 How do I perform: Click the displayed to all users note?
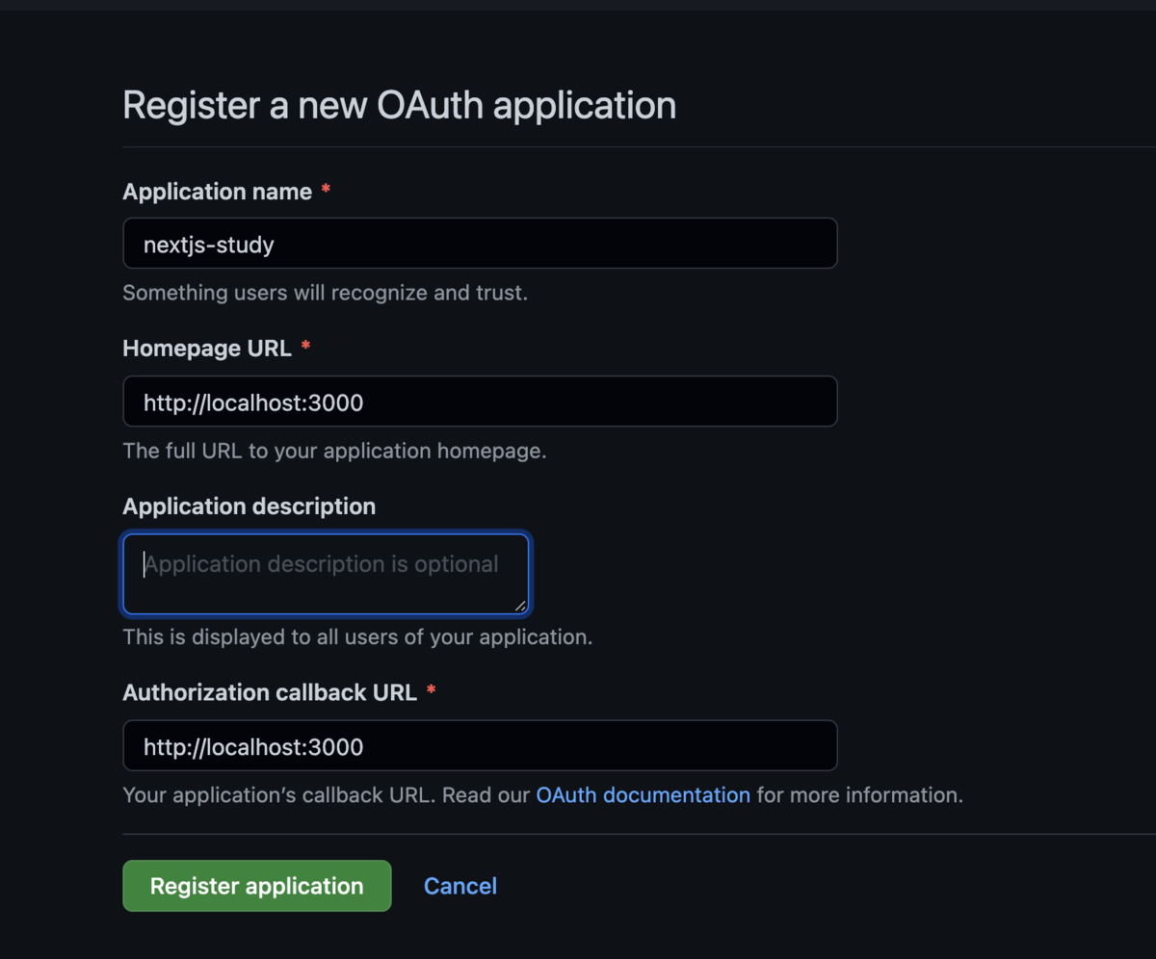[357, 637]
